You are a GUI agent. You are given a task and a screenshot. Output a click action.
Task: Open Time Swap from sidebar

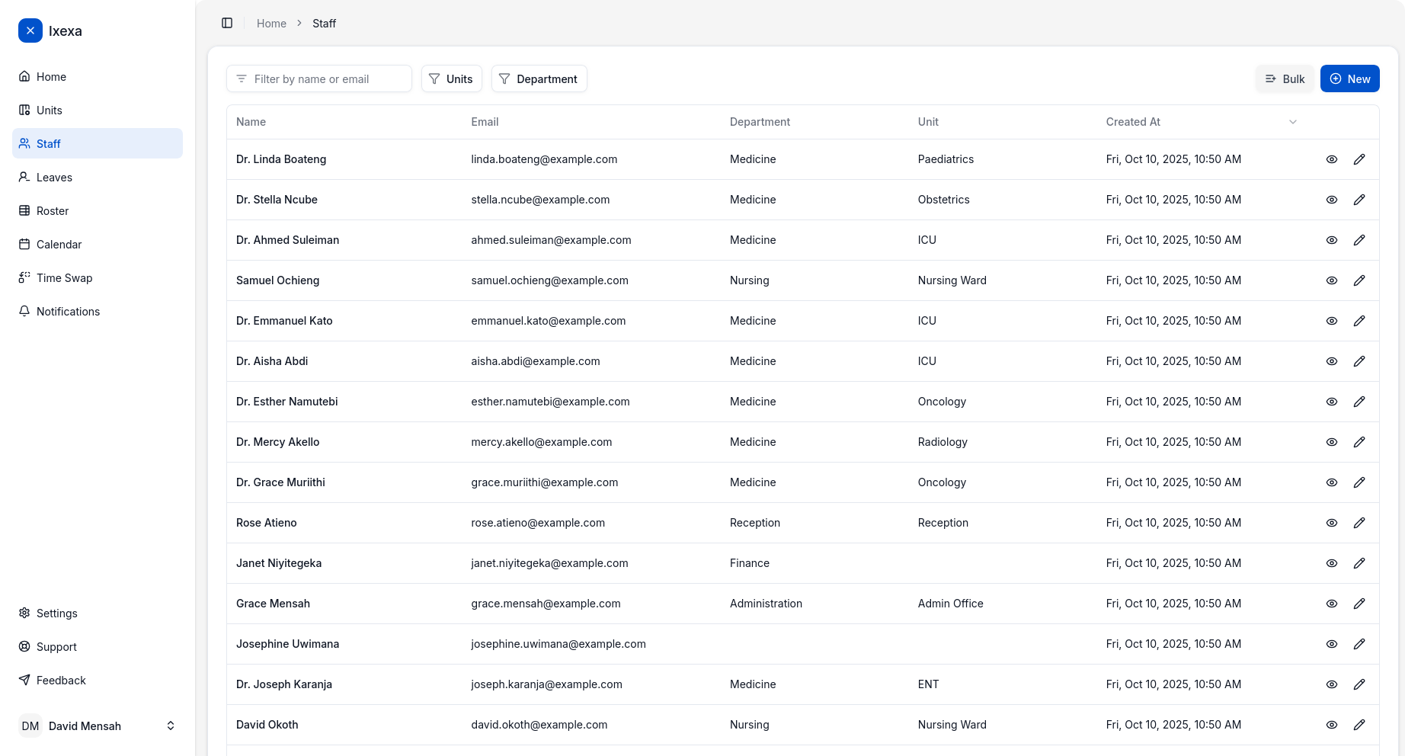pyautogui.click(x=64, y=278)
